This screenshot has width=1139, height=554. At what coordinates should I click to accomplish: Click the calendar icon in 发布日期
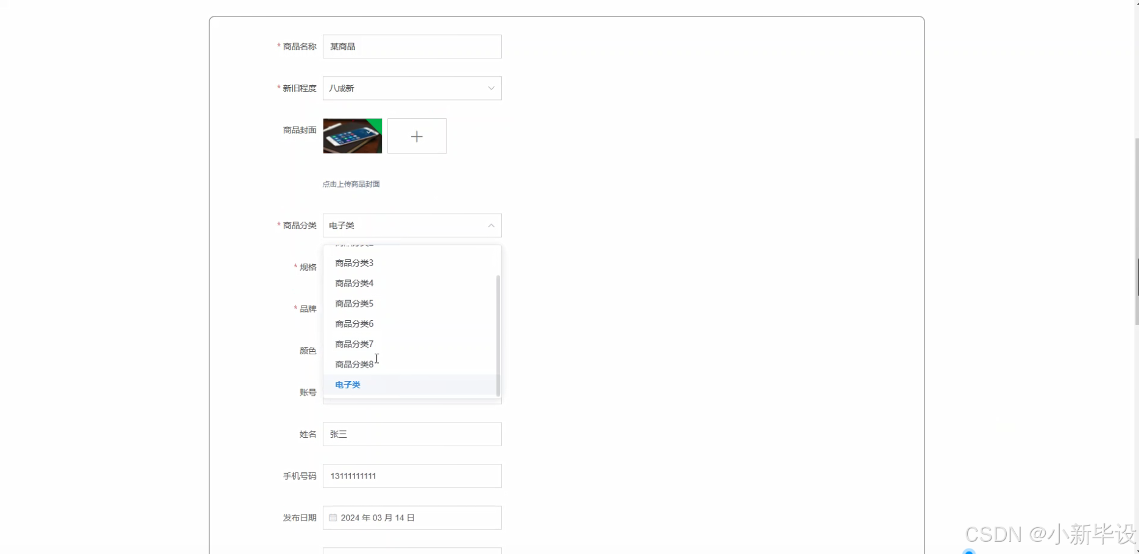point(333,517)
